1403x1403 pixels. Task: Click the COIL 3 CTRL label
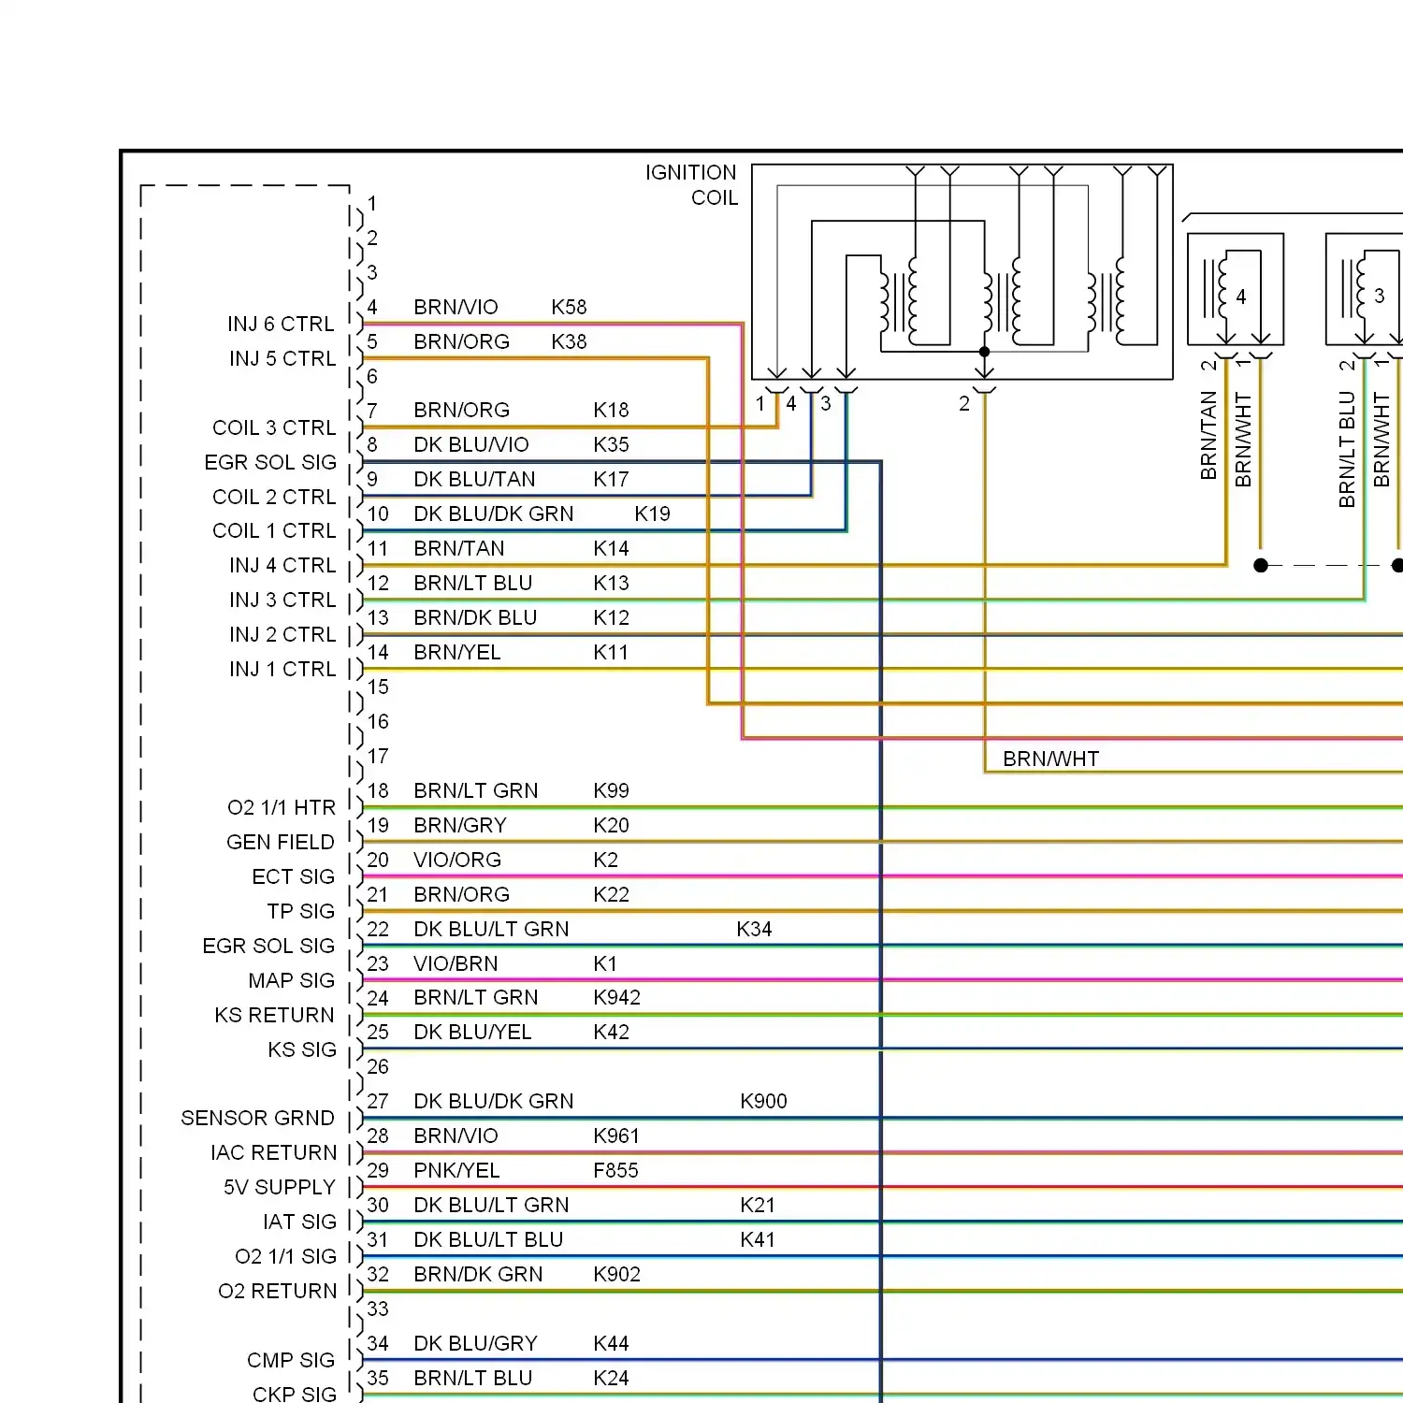(x=274, y=427)
